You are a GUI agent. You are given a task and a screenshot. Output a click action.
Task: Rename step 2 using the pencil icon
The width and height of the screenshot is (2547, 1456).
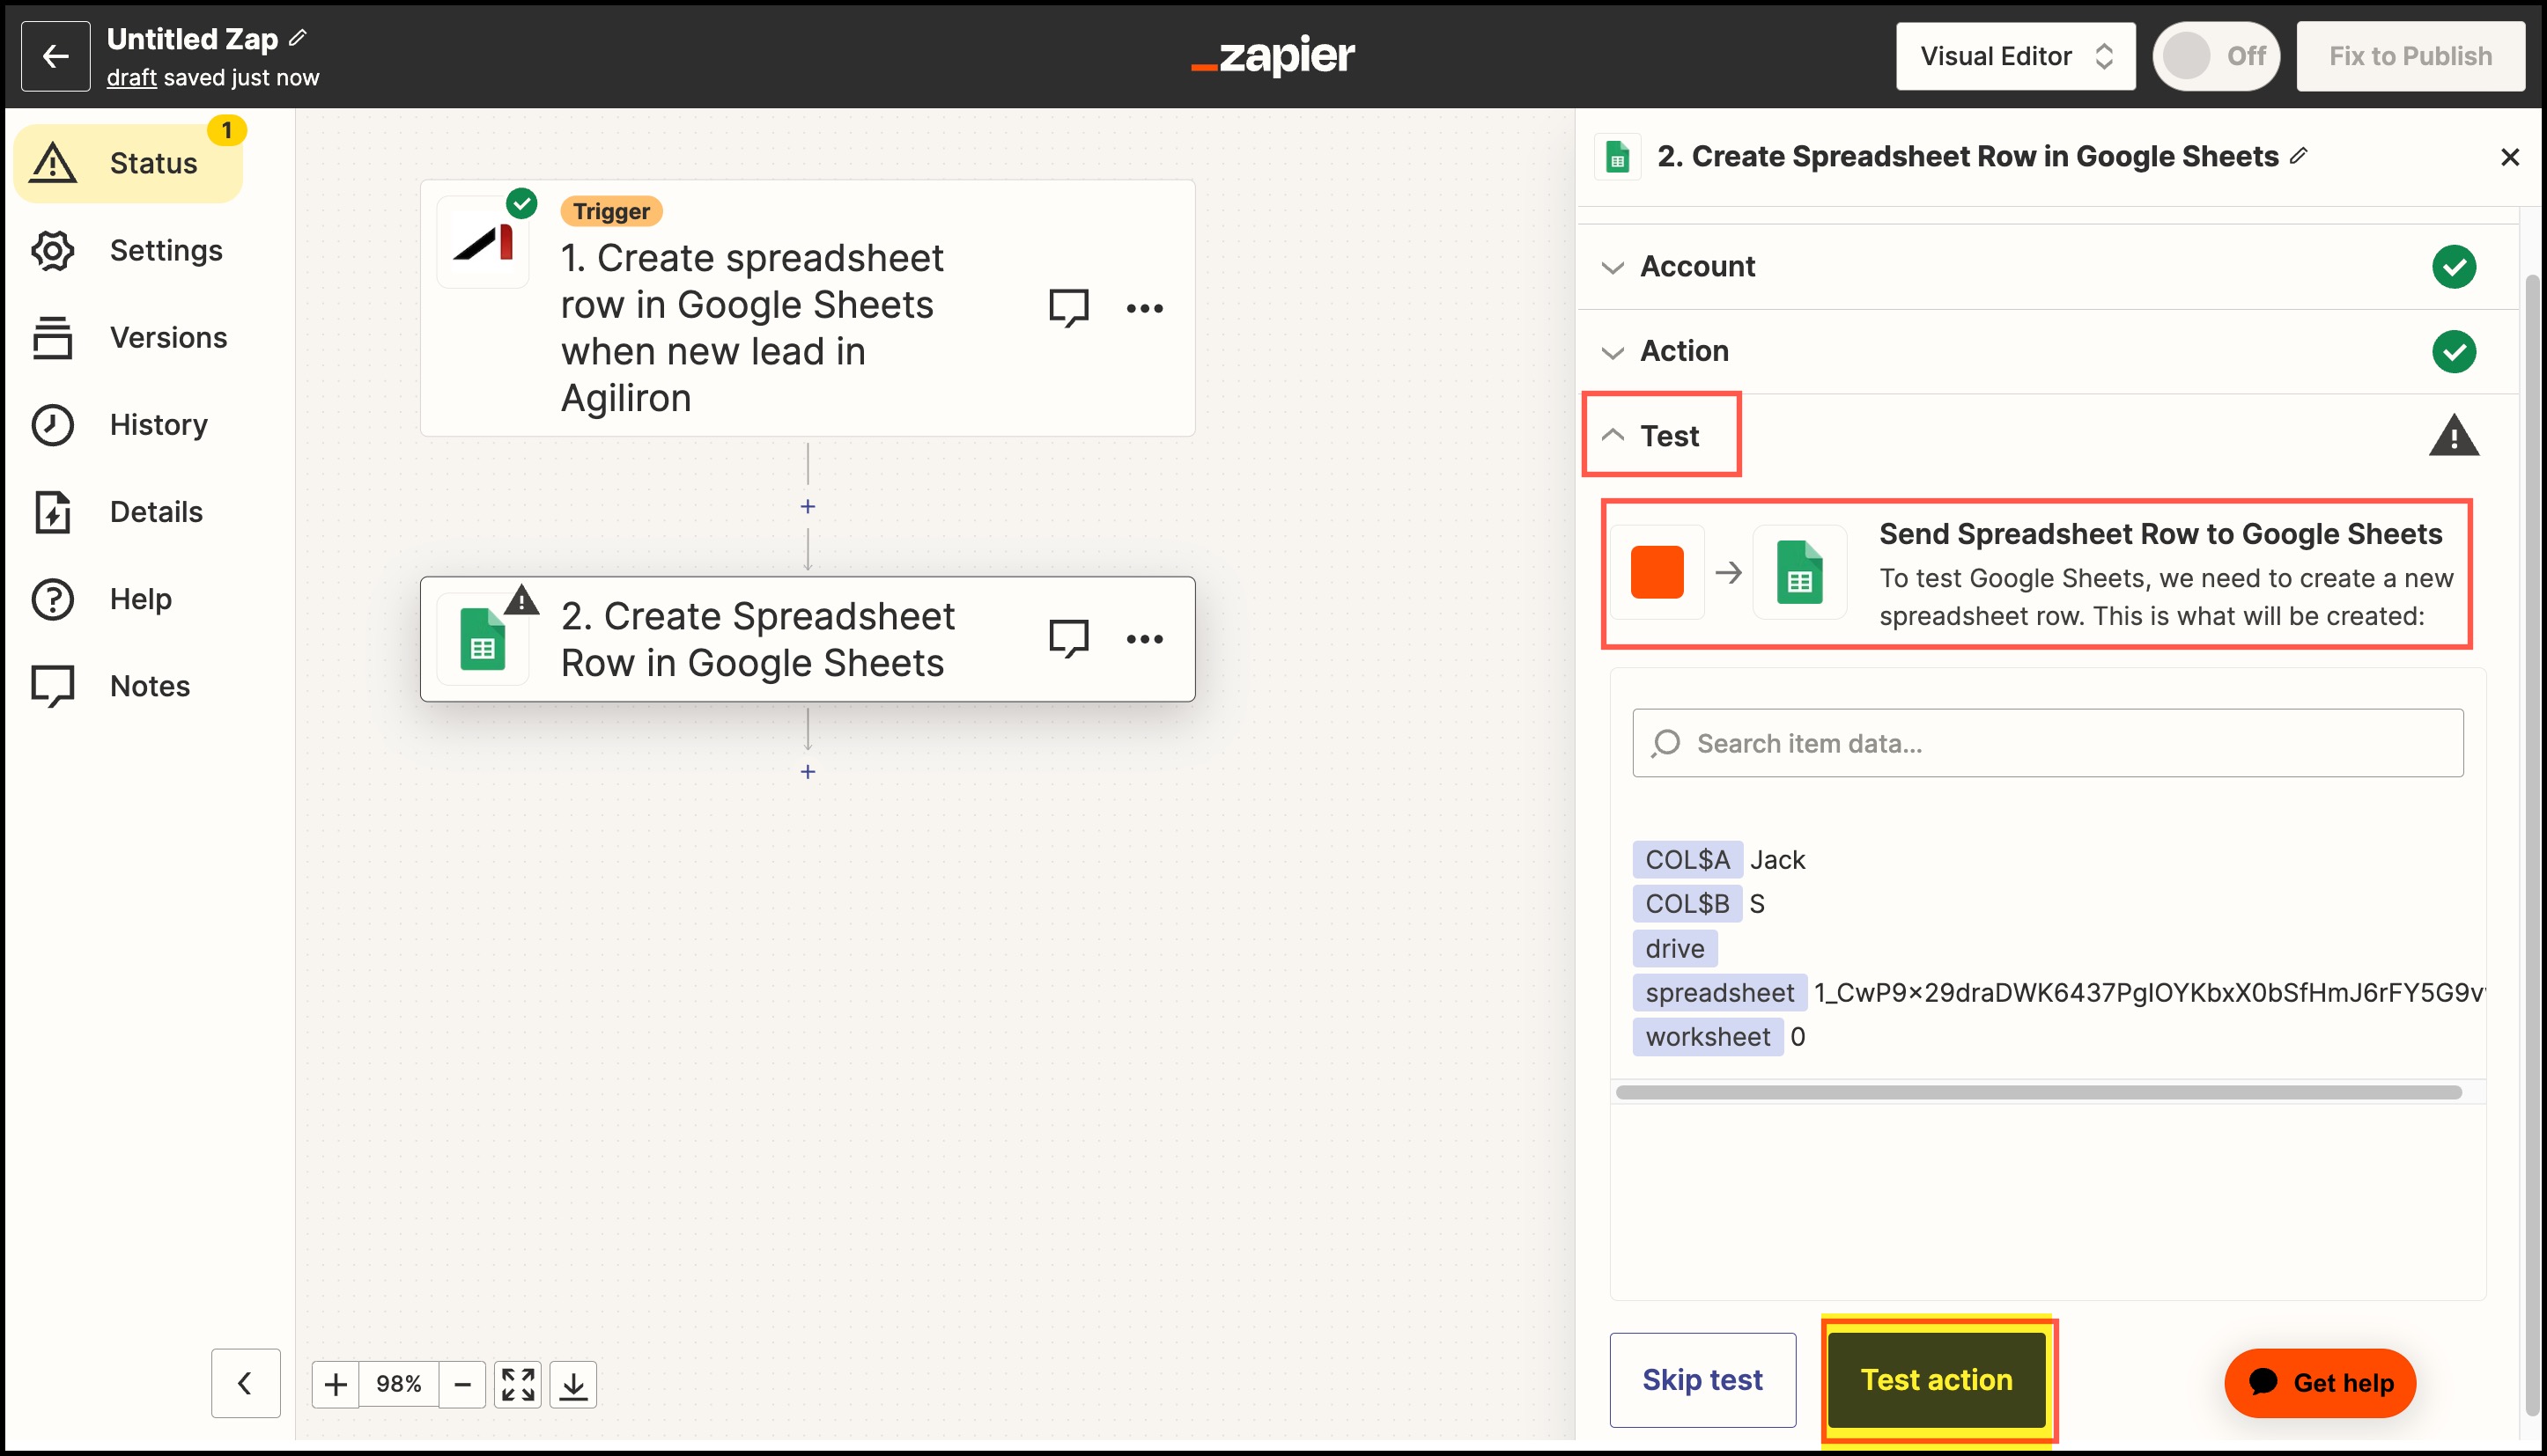(x=2299, y=155)
